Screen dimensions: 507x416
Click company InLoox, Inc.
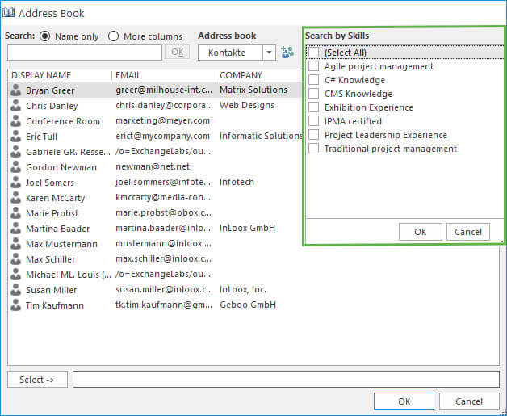tap(243, 289)
